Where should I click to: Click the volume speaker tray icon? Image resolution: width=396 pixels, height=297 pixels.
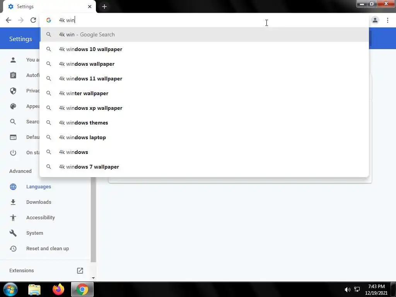[348, 290]
